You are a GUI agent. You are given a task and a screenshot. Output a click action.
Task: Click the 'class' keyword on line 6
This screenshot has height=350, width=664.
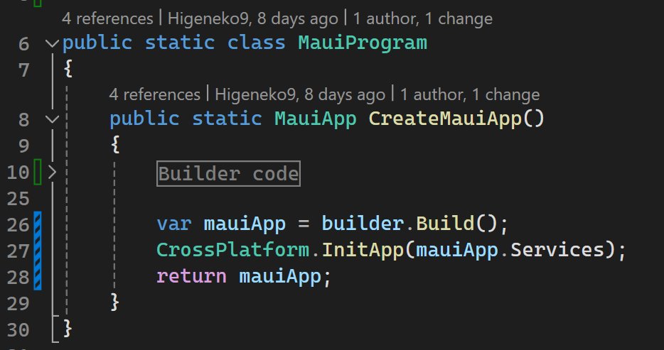(257, 43)
